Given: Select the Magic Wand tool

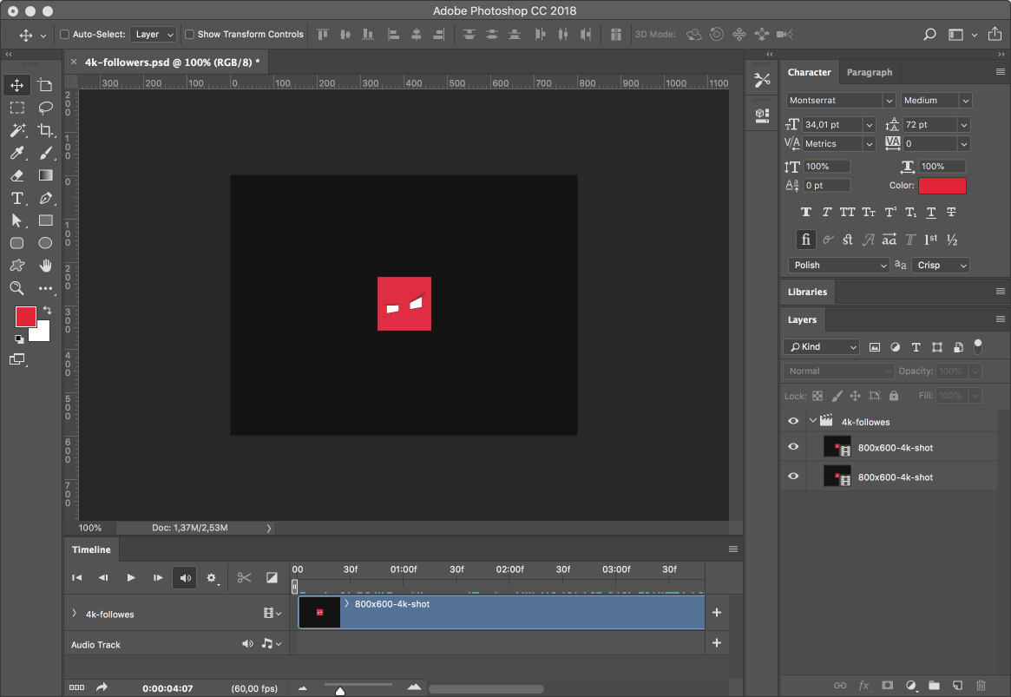Looking at the screenshot, I should [17, 130].
